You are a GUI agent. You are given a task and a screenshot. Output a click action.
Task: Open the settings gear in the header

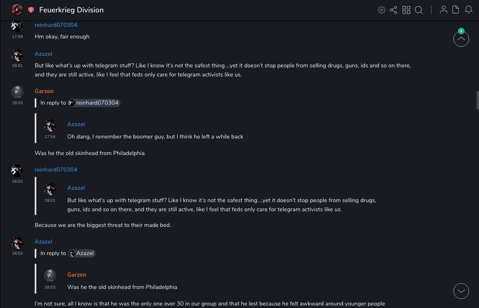point(382,10)
